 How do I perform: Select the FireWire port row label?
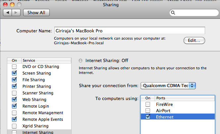coord(164,104)
